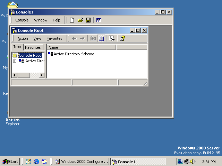
Task: Click the 3:31 PM clock
Action: click(209, 162)
